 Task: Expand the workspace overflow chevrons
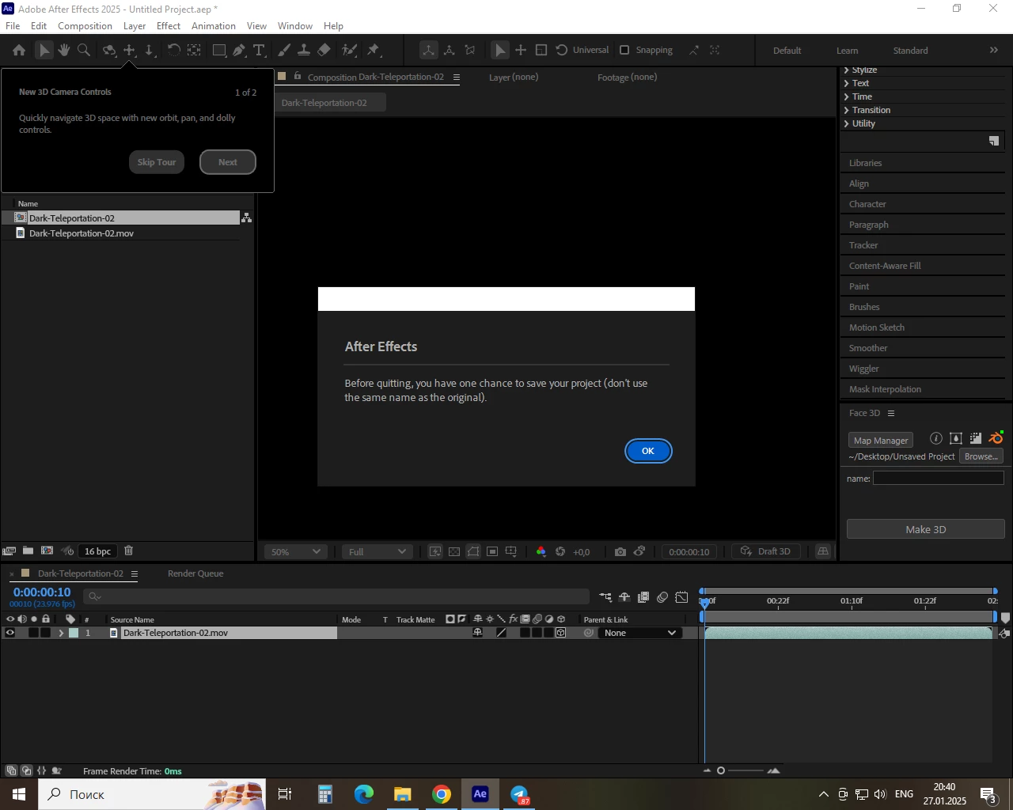(994, 50)
